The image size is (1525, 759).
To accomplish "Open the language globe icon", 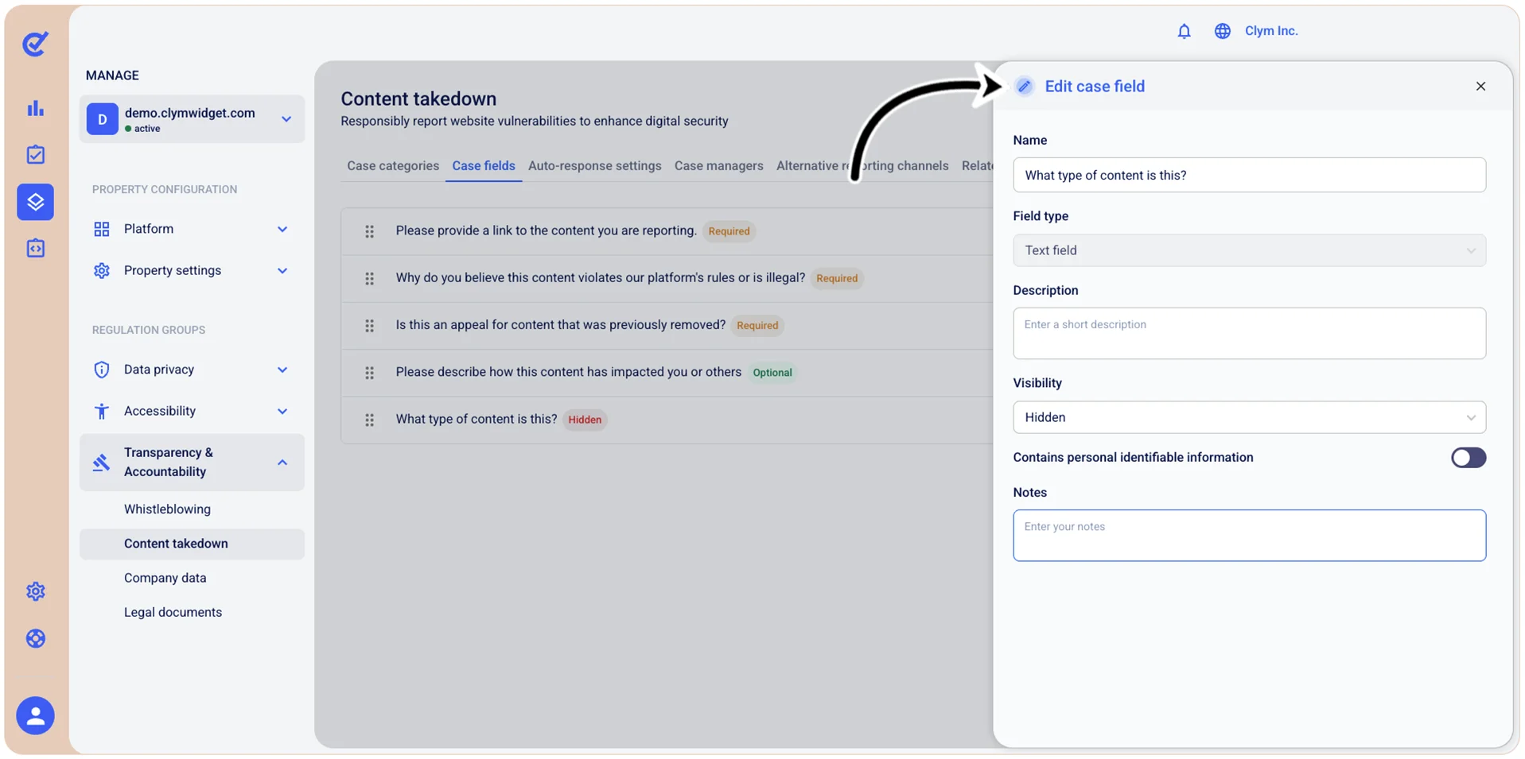I will pos(1222,31).
